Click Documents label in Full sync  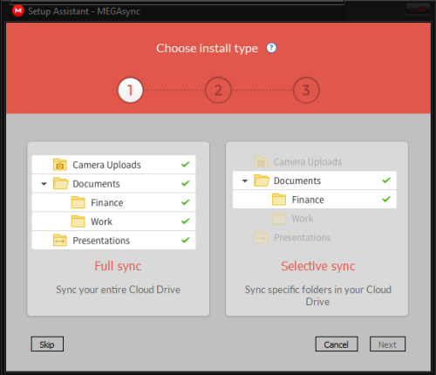click(96, 184)
